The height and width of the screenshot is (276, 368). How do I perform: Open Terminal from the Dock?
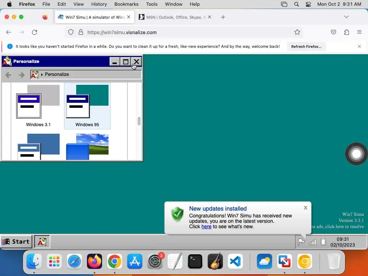pyautogui.click(x=195, y=261)
